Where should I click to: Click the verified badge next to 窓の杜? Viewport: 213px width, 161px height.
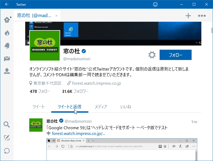84,51
